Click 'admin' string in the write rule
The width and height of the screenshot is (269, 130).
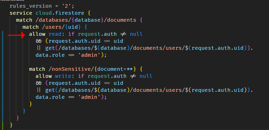coord(89,97)
